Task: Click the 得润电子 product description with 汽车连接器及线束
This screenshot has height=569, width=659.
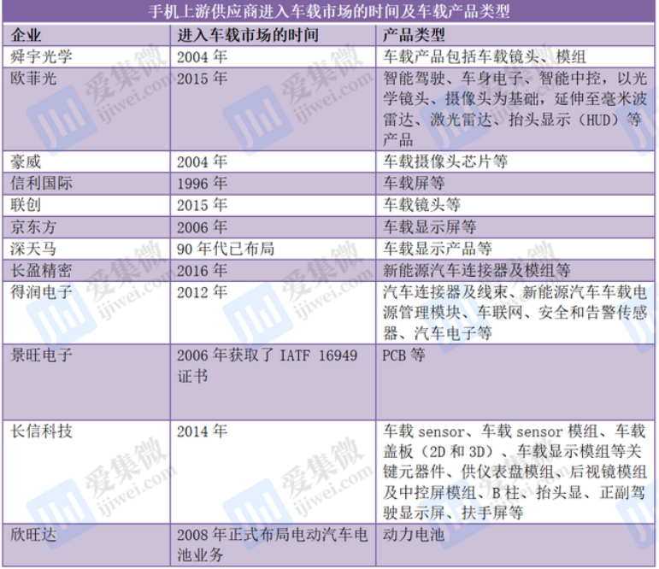Action: click(515, 313)
